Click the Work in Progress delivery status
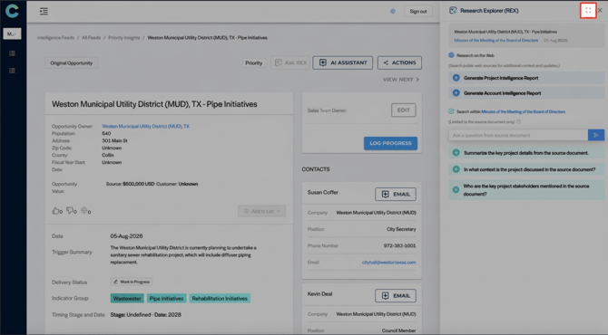Image resolution: width=608 pixels, height=335 pixels. (x=132, y=282)
